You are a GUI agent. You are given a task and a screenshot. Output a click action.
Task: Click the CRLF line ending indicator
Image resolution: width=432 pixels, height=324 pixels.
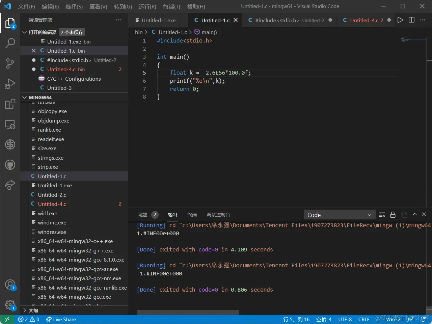coord(363,319)
